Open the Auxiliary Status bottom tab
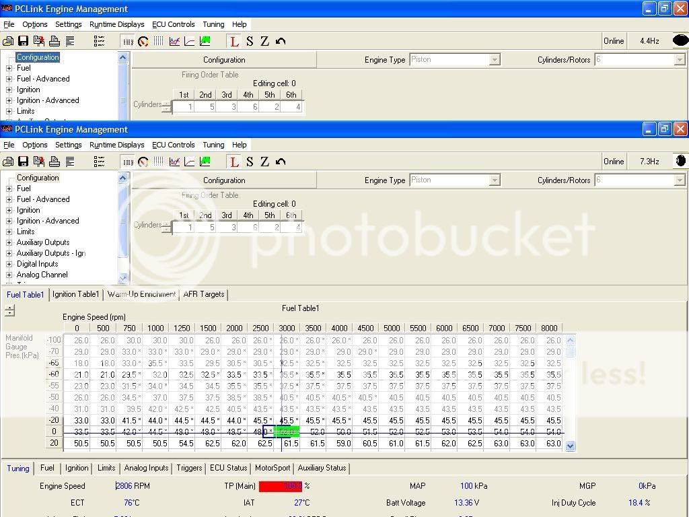 click(x=322, y=468)
